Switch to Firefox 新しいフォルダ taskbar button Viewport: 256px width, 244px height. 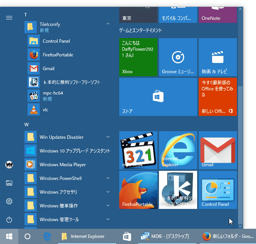228,236
